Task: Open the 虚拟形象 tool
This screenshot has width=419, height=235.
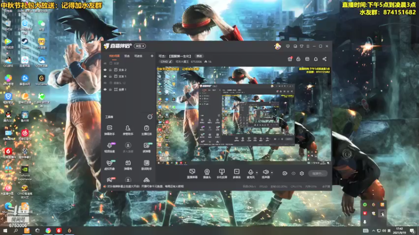Action: (x=109, y=164)
